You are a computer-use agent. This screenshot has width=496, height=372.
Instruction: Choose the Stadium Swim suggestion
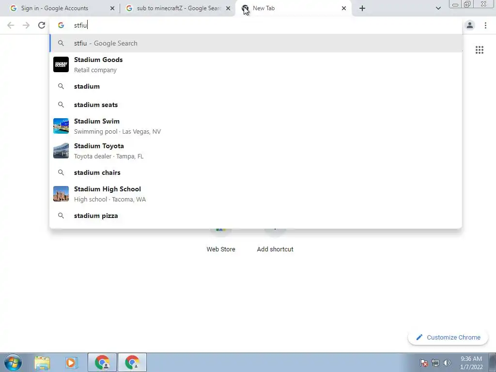(x=256, y=126)
